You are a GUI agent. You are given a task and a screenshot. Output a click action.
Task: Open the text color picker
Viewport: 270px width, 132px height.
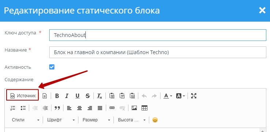coord(168,96)
